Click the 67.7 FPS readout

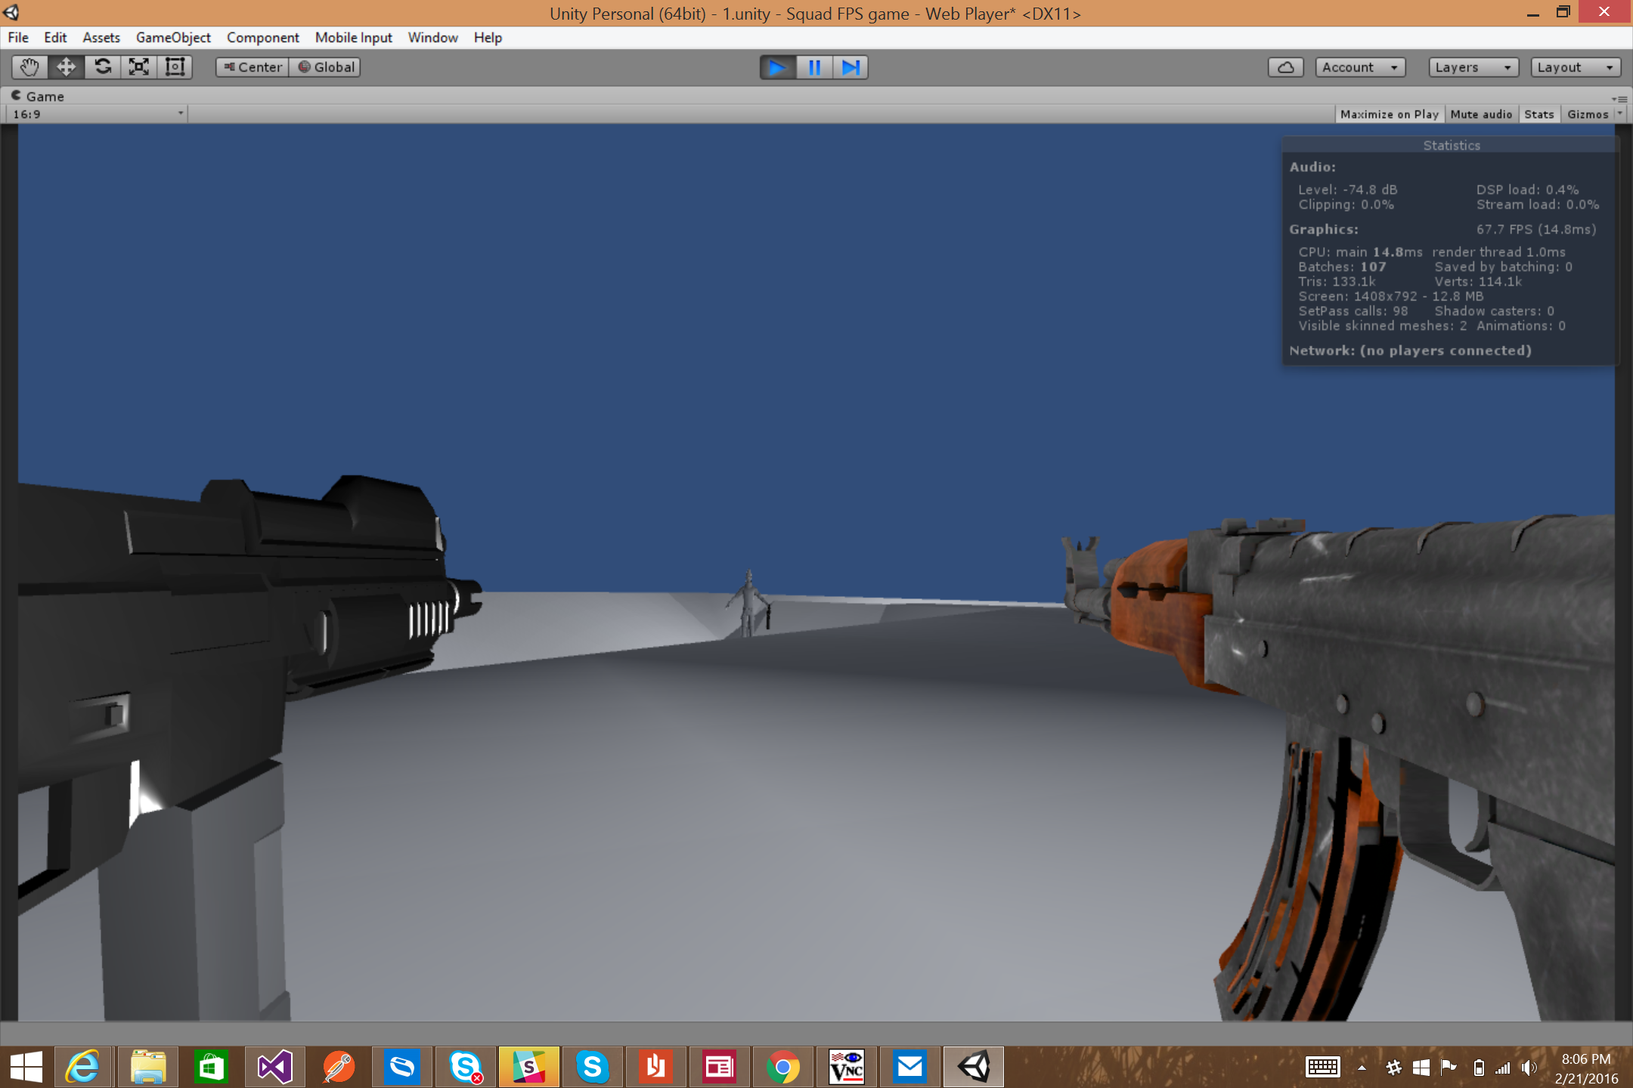1536,229
